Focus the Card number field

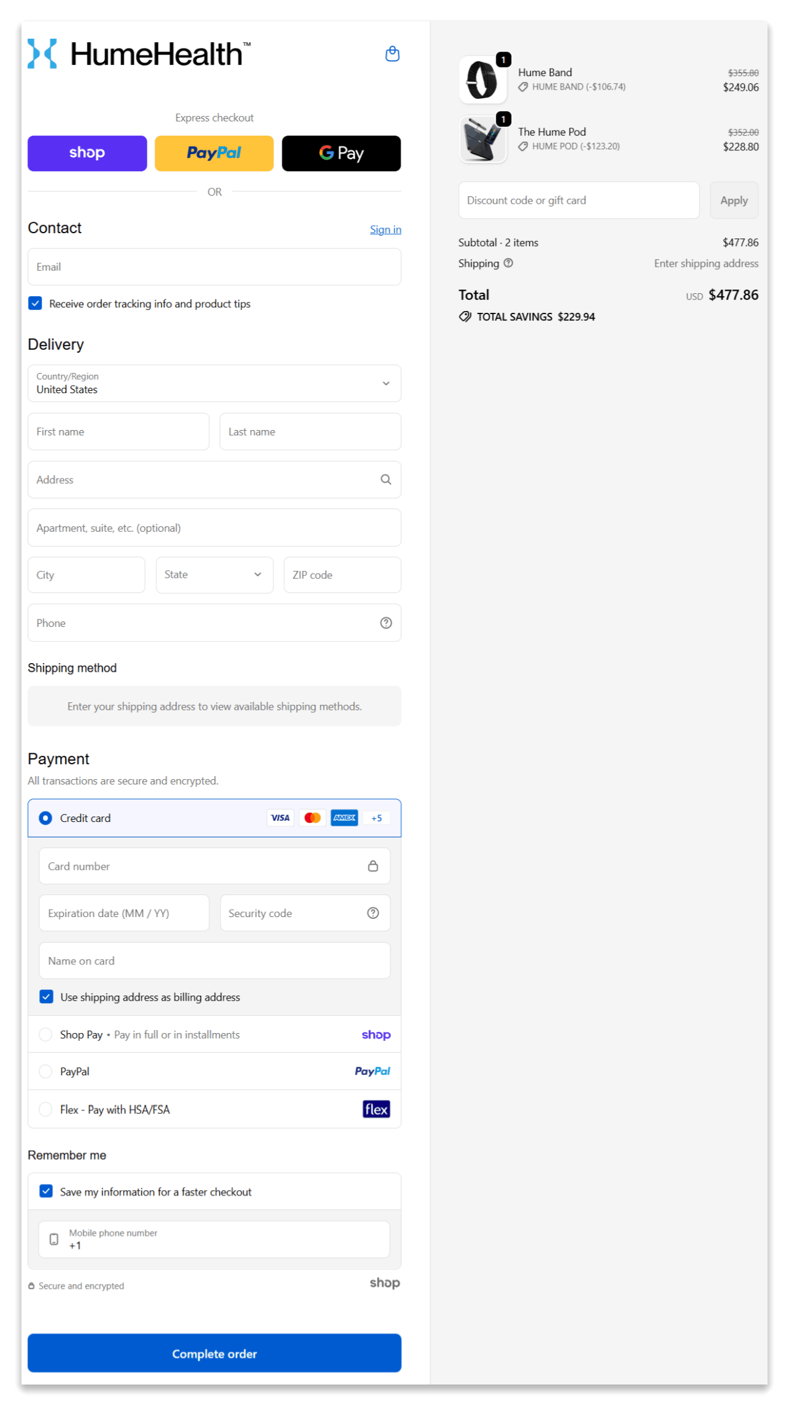click(215, 866)
